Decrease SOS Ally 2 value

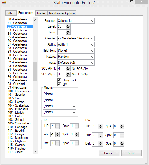68,75
